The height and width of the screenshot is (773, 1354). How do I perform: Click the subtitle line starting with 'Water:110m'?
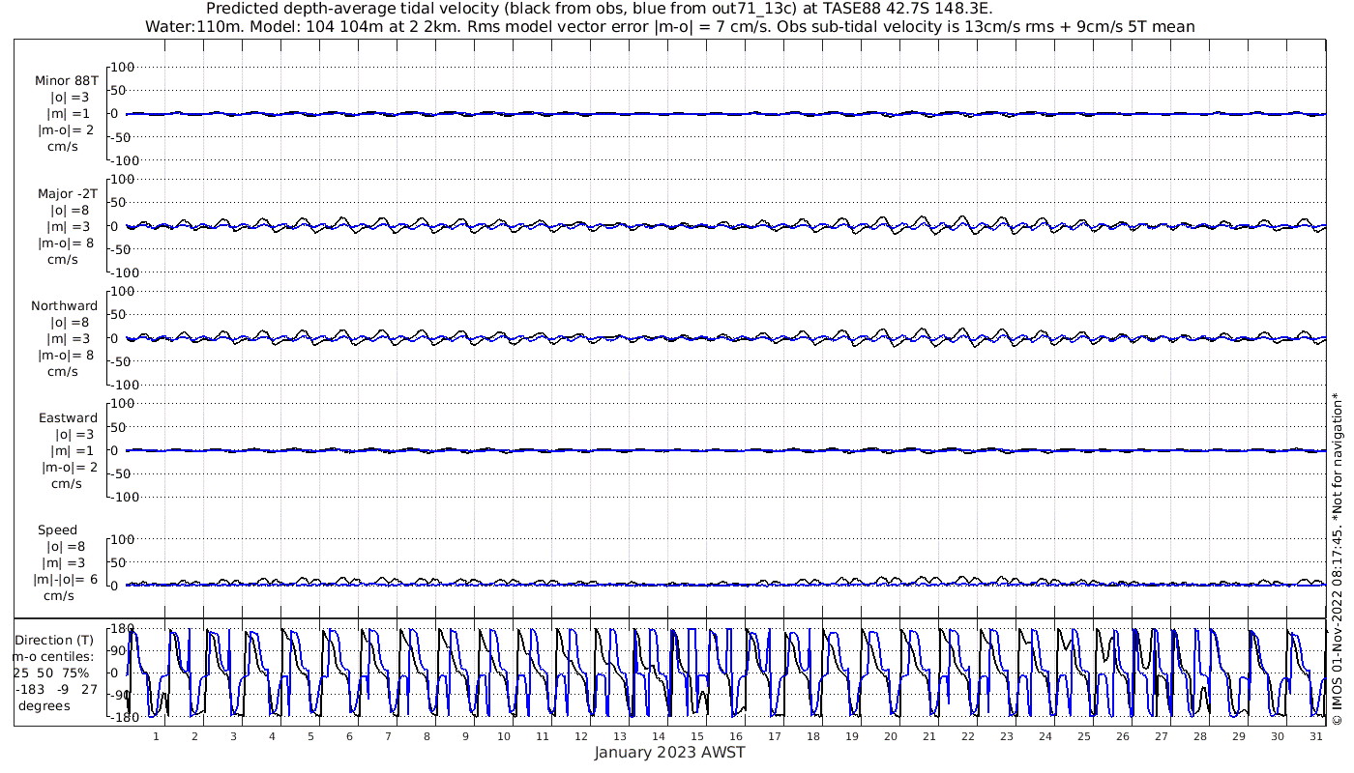pos(669,27)
